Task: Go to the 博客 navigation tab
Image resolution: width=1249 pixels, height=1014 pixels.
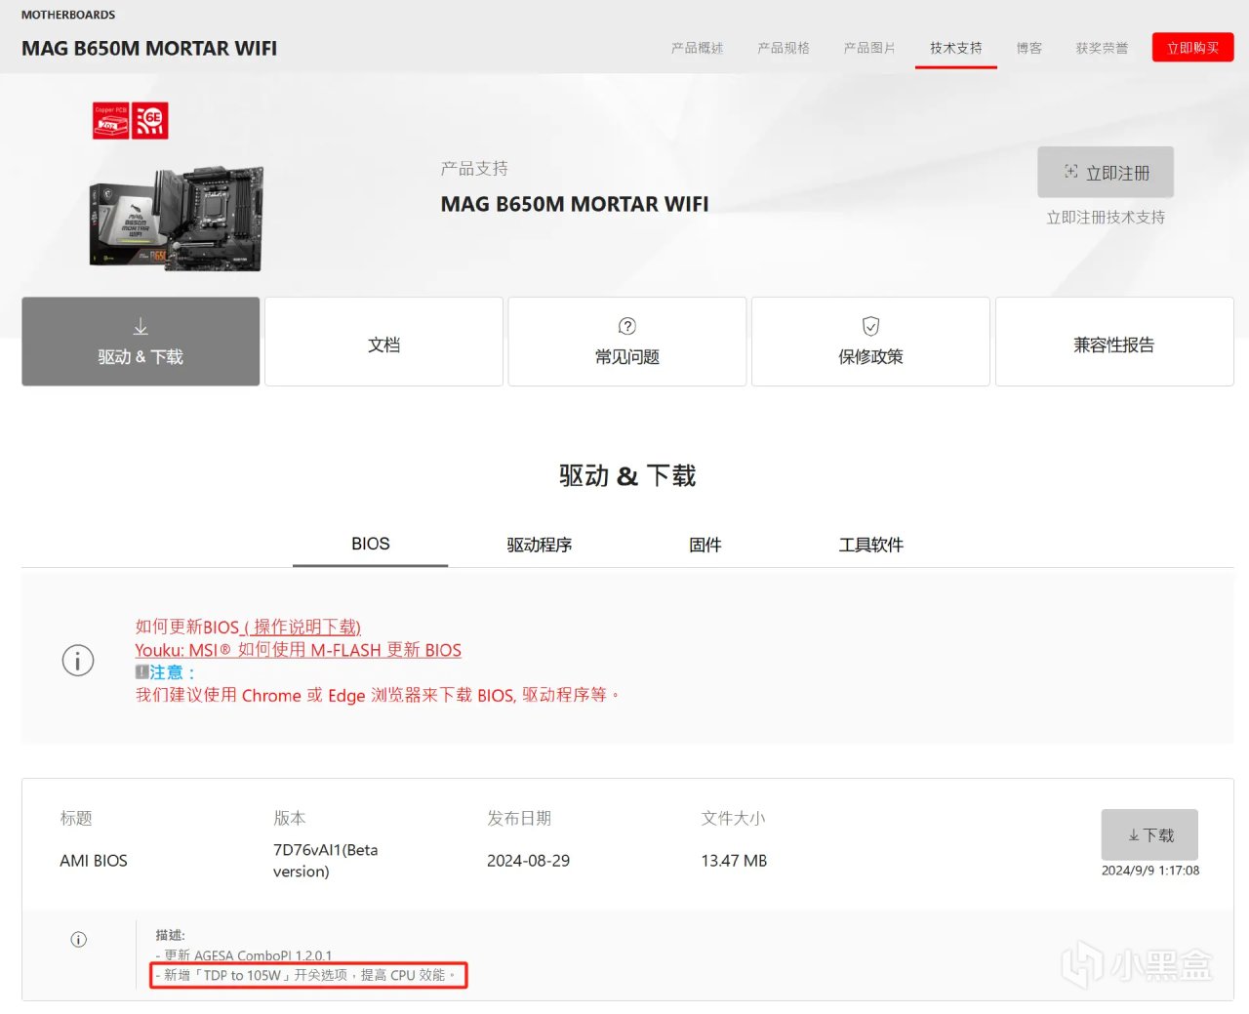Action: [x=1029, y=48]
